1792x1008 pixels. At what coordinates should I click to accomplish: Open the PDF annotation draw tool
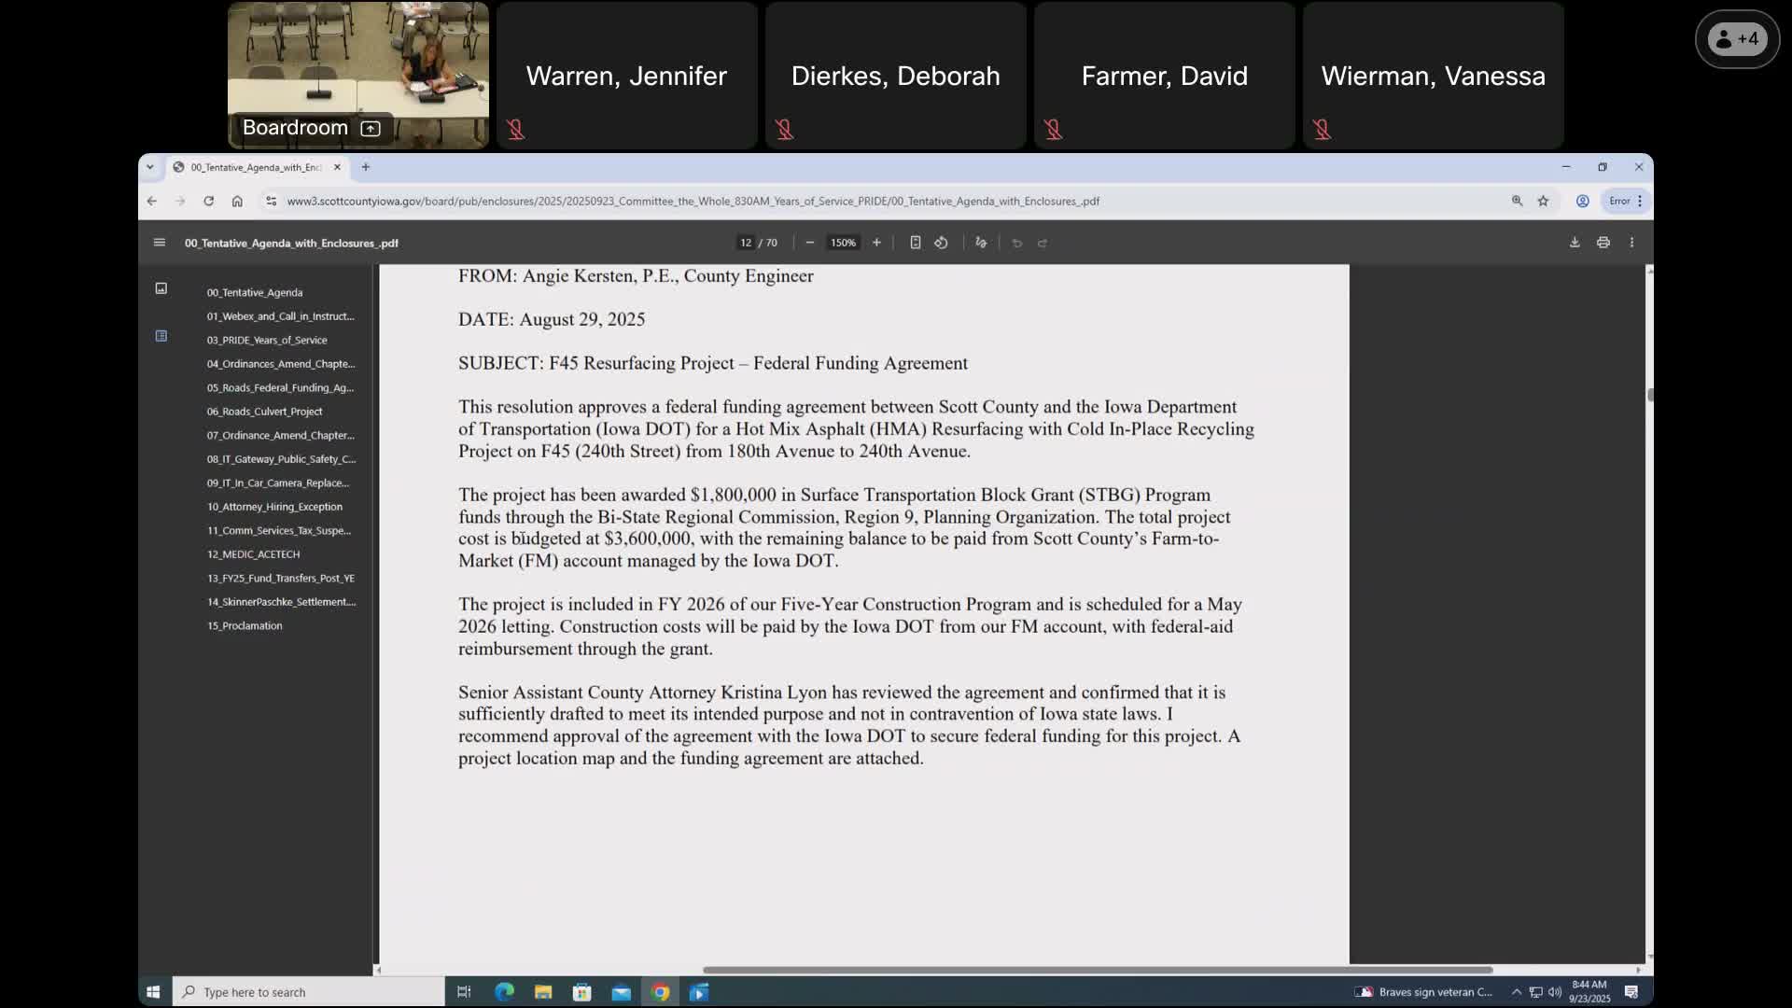[x=981, y=243]
